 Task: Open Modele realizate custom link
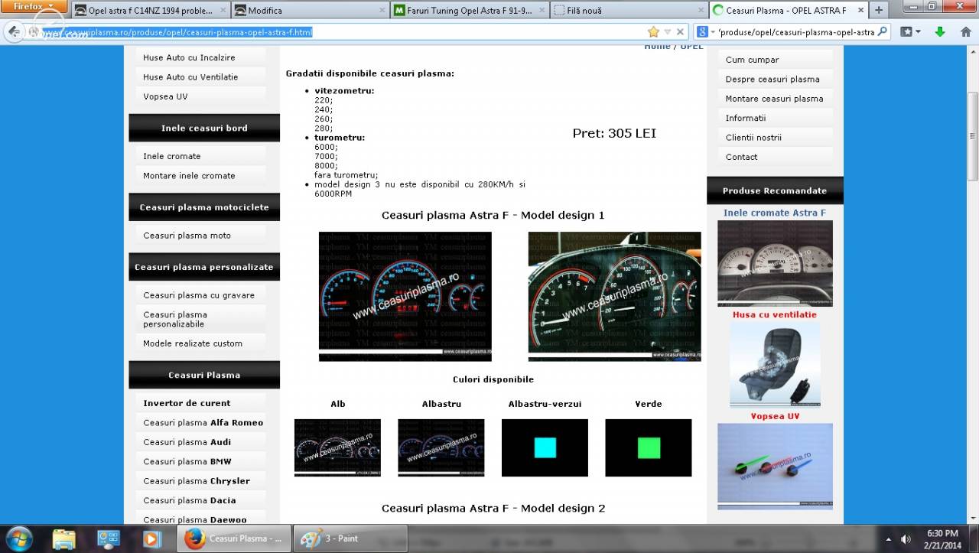[193, 343]
